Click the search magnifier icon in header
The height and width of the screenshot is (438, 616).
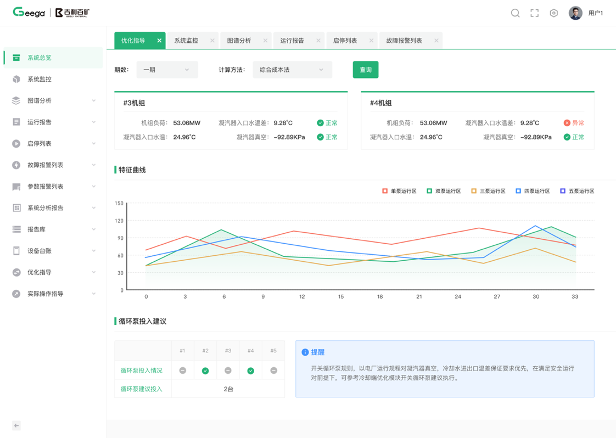pos(515,13)
